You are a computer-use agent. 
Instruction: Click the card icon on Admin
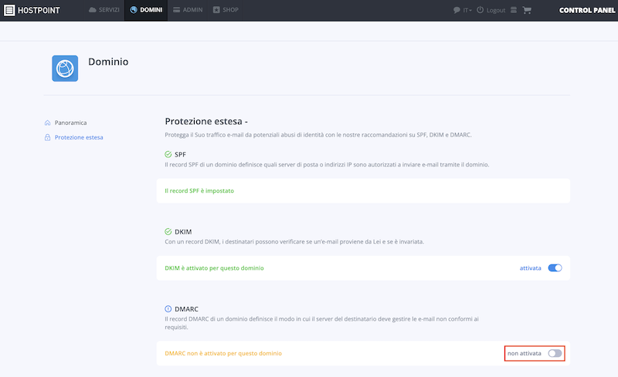point(177,10)
